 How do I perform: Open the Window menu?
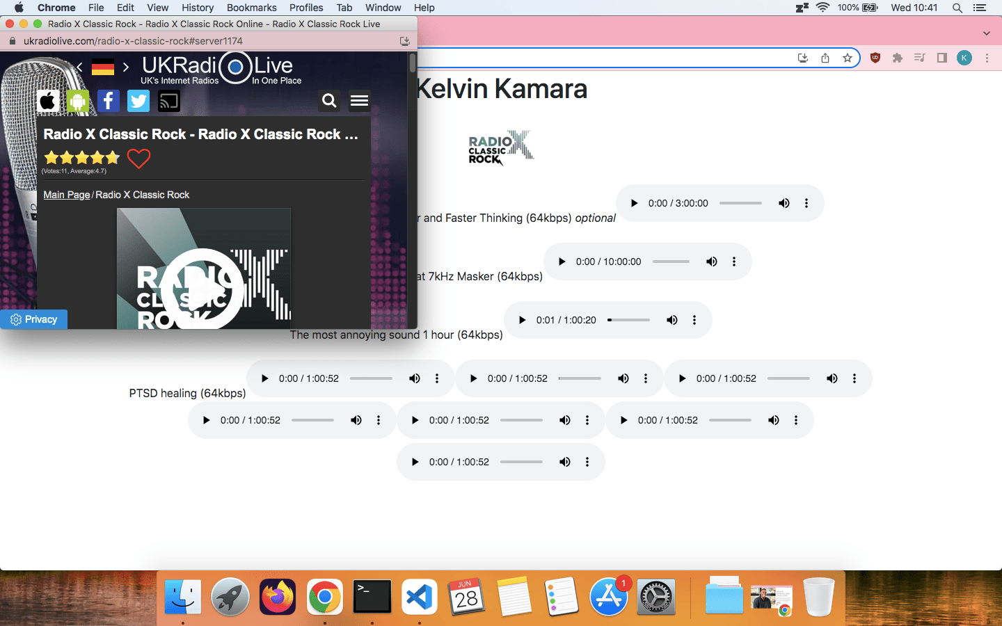coord(383,8)
